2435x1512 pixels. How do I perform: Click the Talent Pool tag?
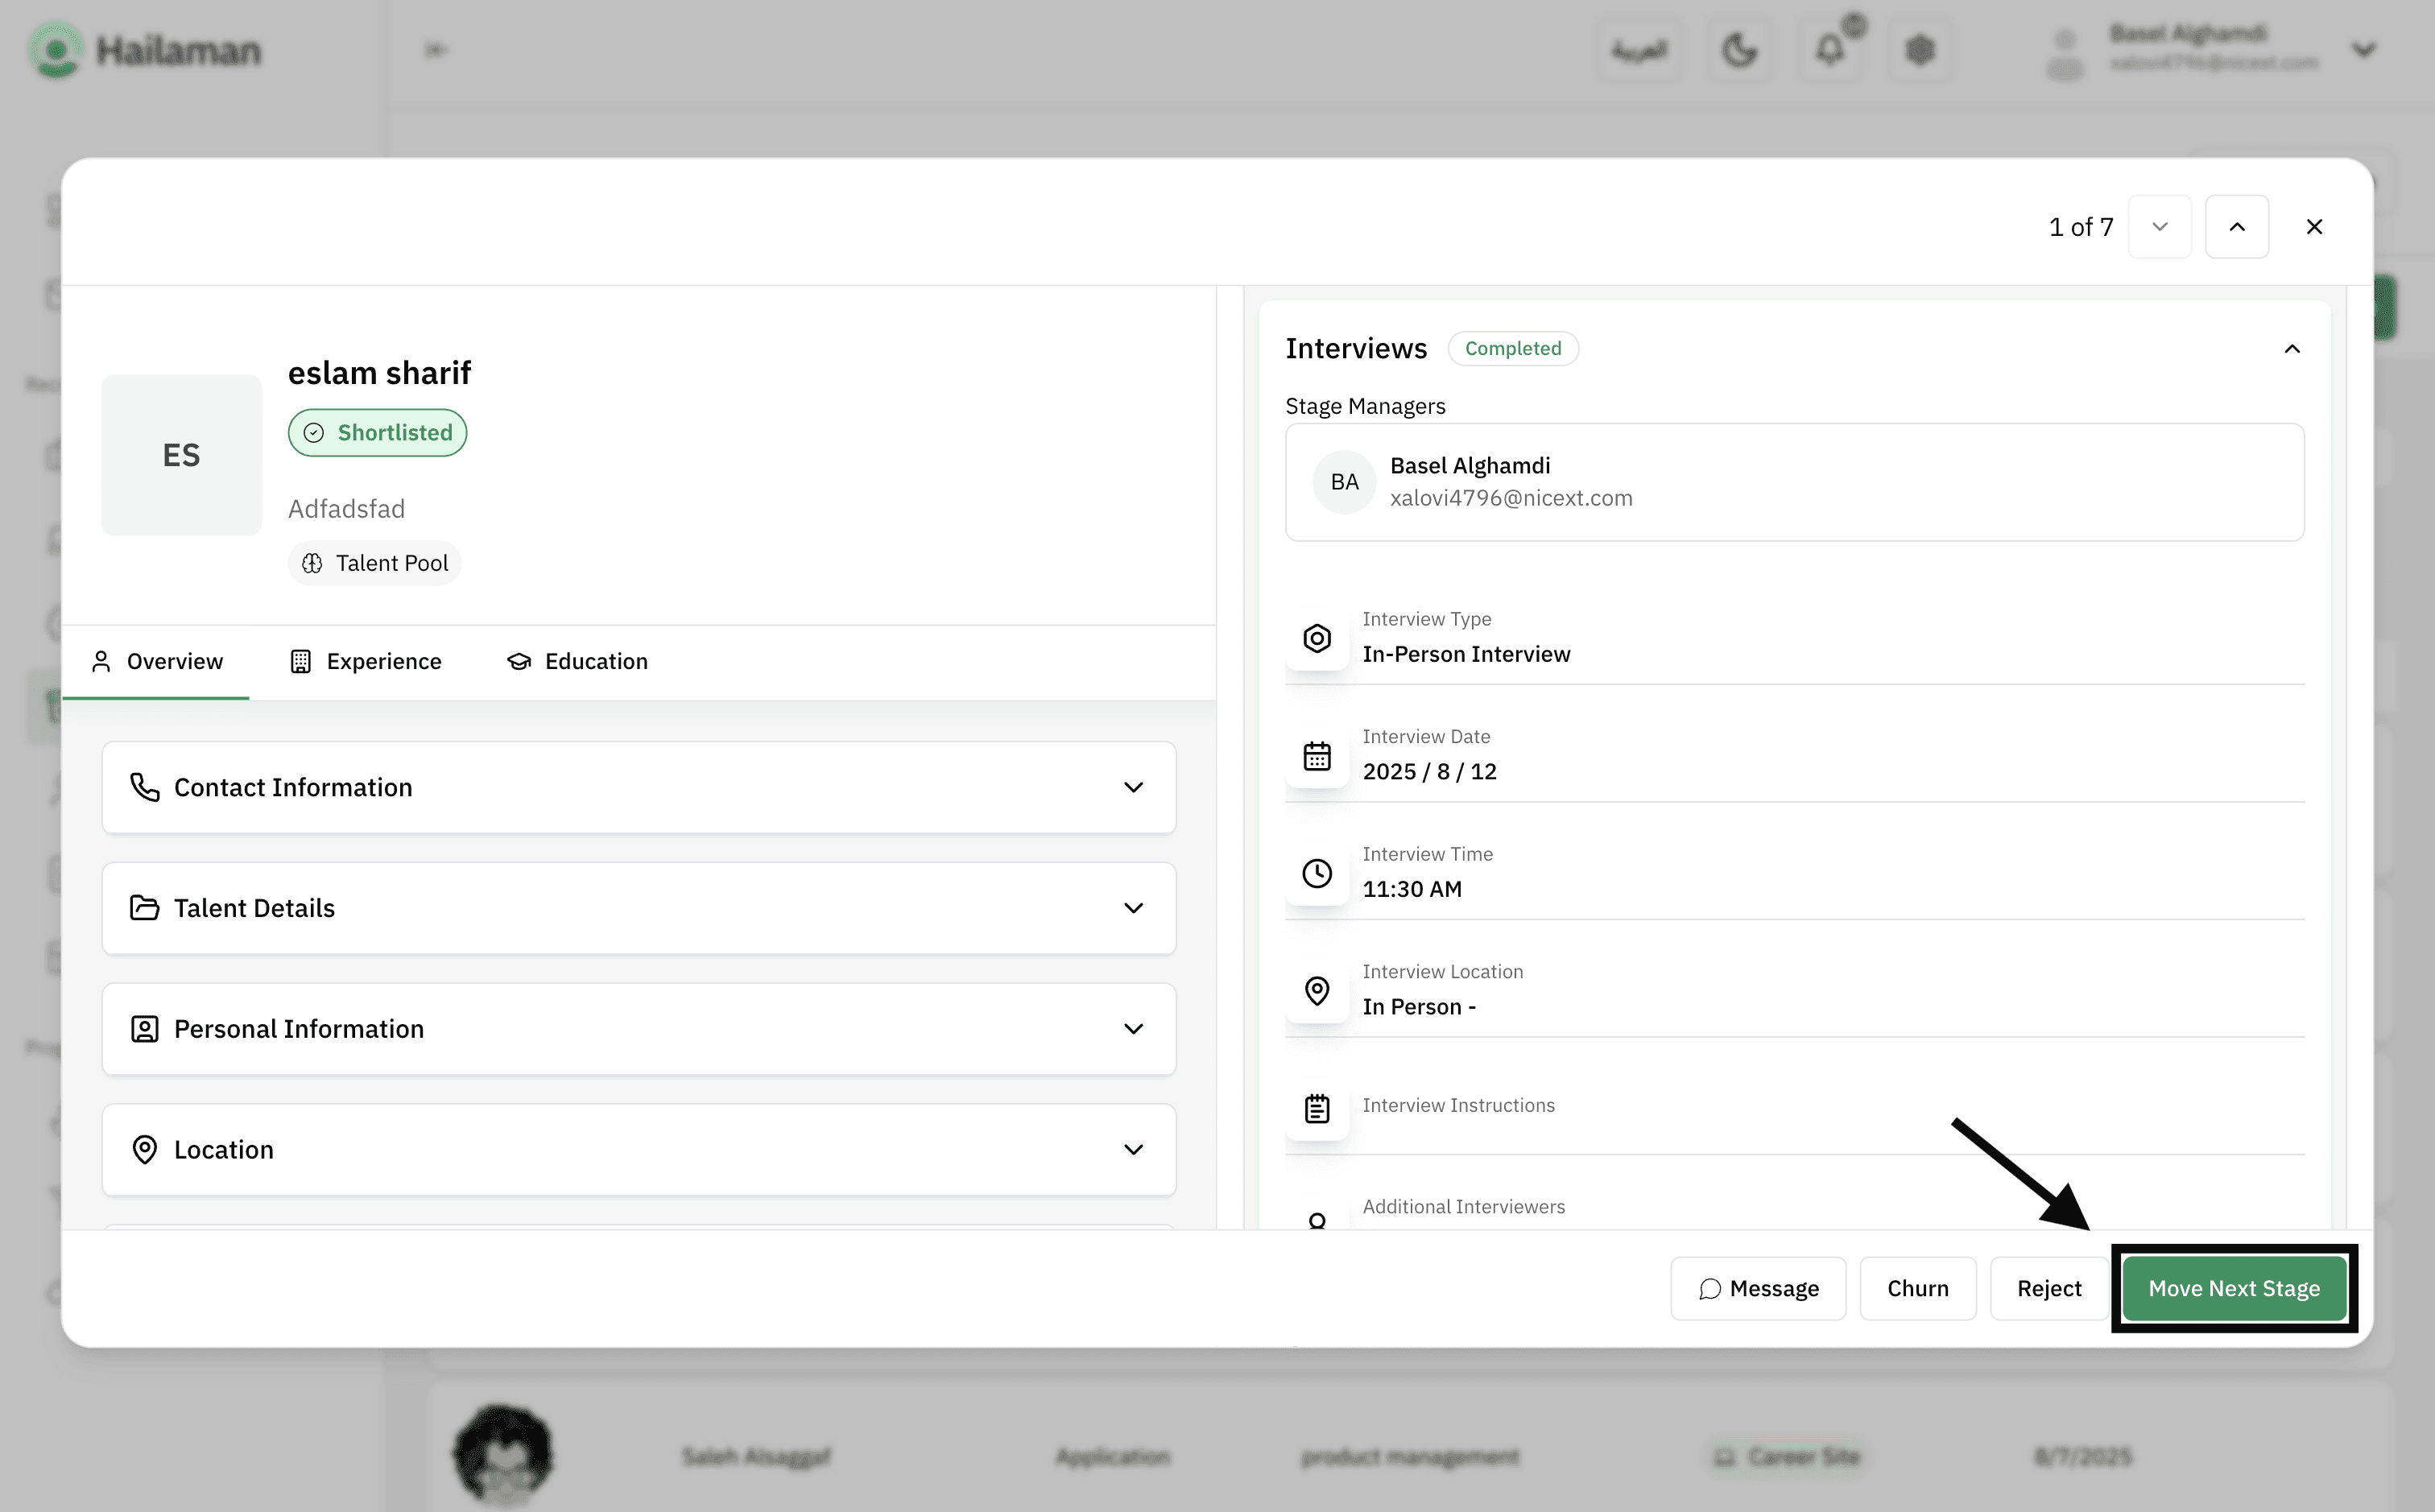pyautogui.click(x=374, y=563)
